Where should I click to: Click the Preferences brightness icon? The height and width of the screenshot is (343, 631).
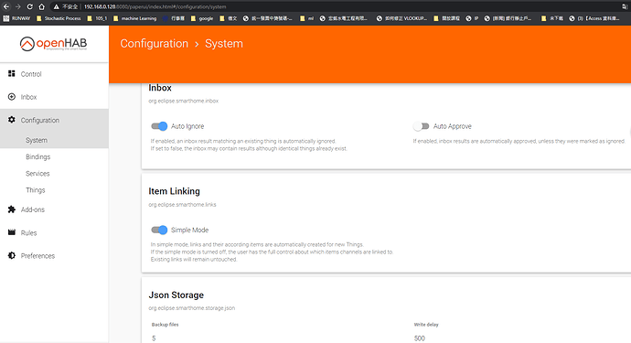[x=12, y=255]
